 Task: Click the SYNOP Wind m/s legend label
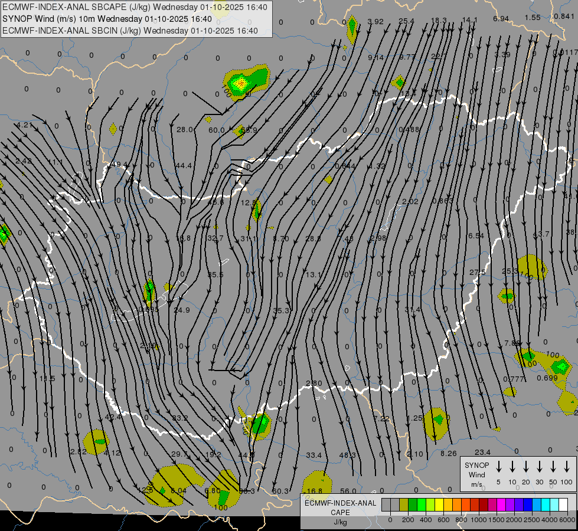coord(476,474)
